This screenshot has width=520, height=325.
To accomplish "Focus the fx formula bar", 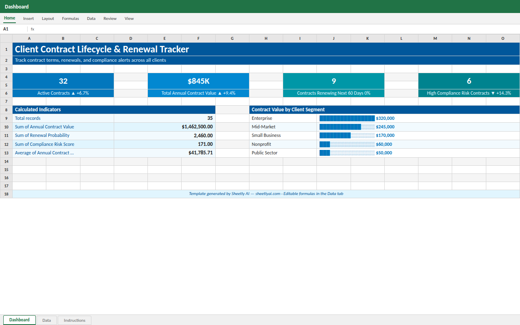I will [x=276, y=29].
